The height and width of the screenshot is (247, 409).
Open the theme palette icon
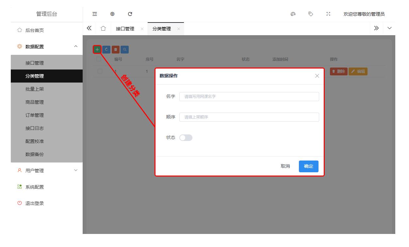pos(293,14)
